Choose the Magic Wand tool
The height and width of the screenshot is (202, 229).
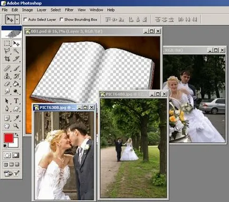point(16,51)
